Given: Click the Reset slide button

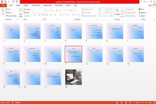Looking at the screenshot, I should [x=27, y=13].
